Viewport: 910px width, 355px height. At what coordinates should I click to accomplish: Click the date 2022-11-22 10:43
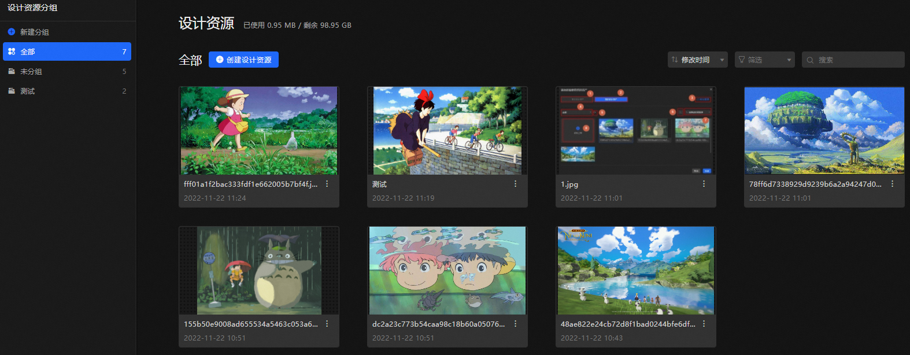click(592, 338)
